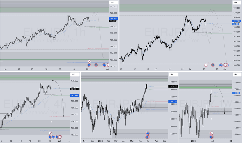
Task: Select the BOS label in the 1D chart
Action: point(138,100)
